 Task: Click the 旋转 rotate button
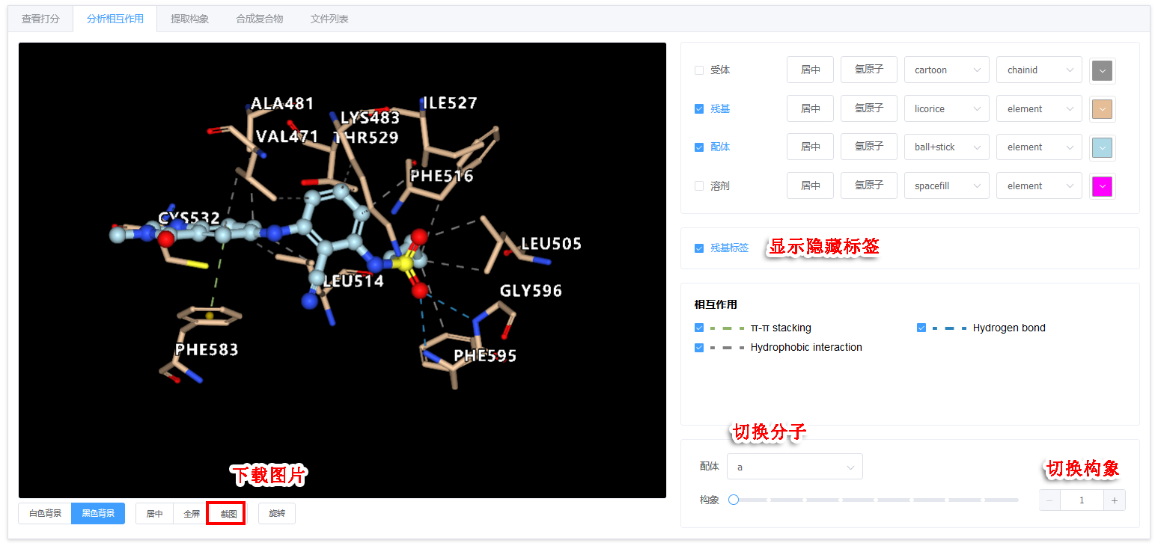tap(277, 514)
